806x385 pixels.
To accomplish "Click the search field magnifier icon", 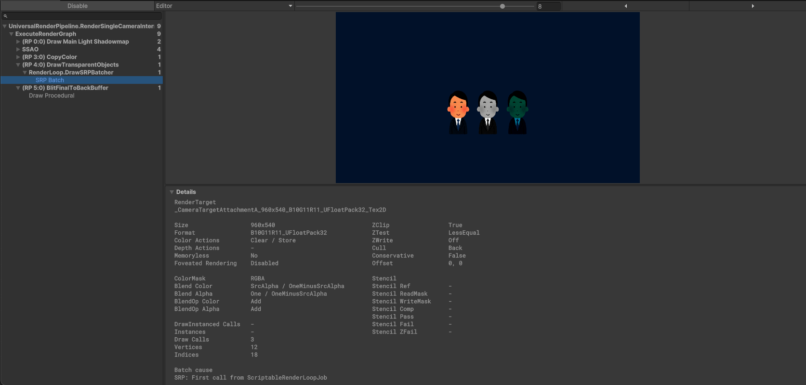I will pyautogui.click(x=6, y=16).
